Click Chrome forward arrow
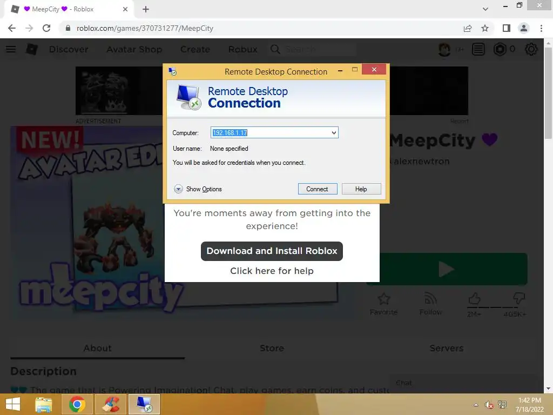This screenshot has height=415, width=553. click(29, 28)
